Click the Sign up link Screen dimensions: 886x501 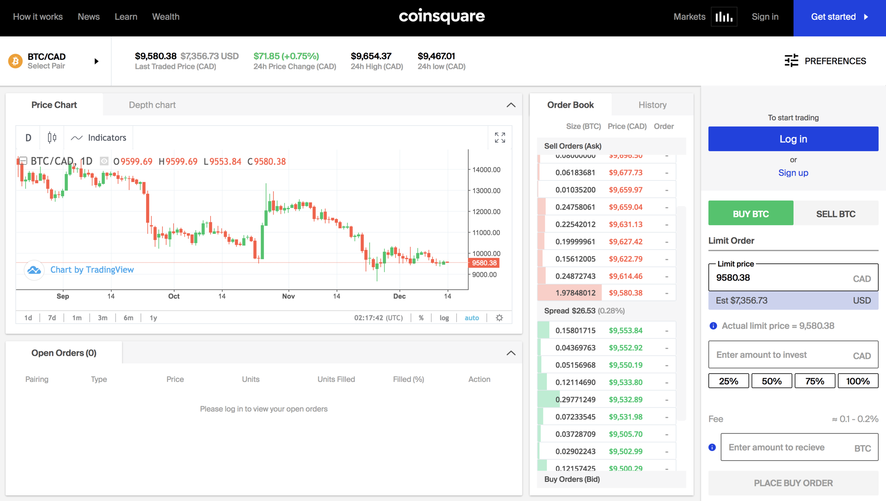[793, 173]
